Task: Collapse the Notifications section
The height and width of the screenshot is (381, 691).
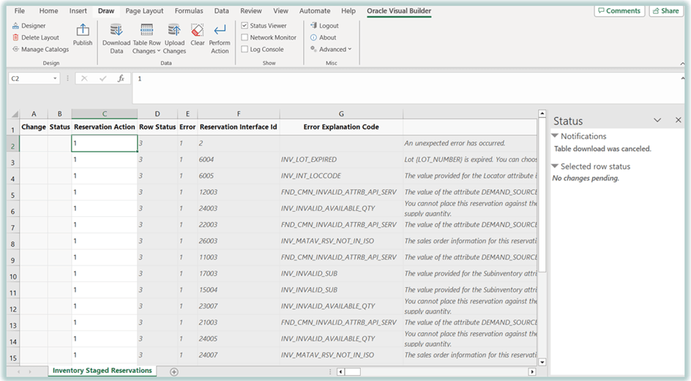Action: pos(556,136)
